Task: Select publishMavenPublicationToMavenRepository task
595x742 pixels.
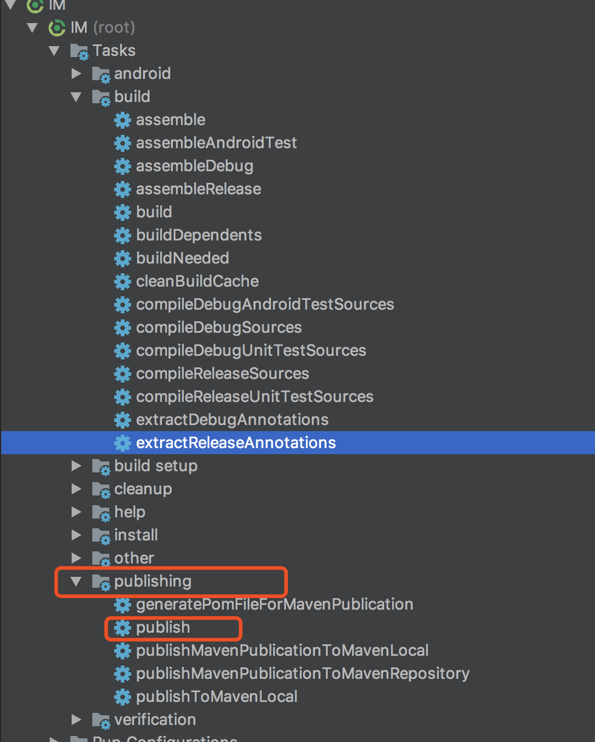Action: (303, 674)
